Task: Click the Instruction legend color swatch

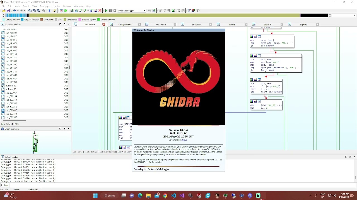Action: click(42, 20)
